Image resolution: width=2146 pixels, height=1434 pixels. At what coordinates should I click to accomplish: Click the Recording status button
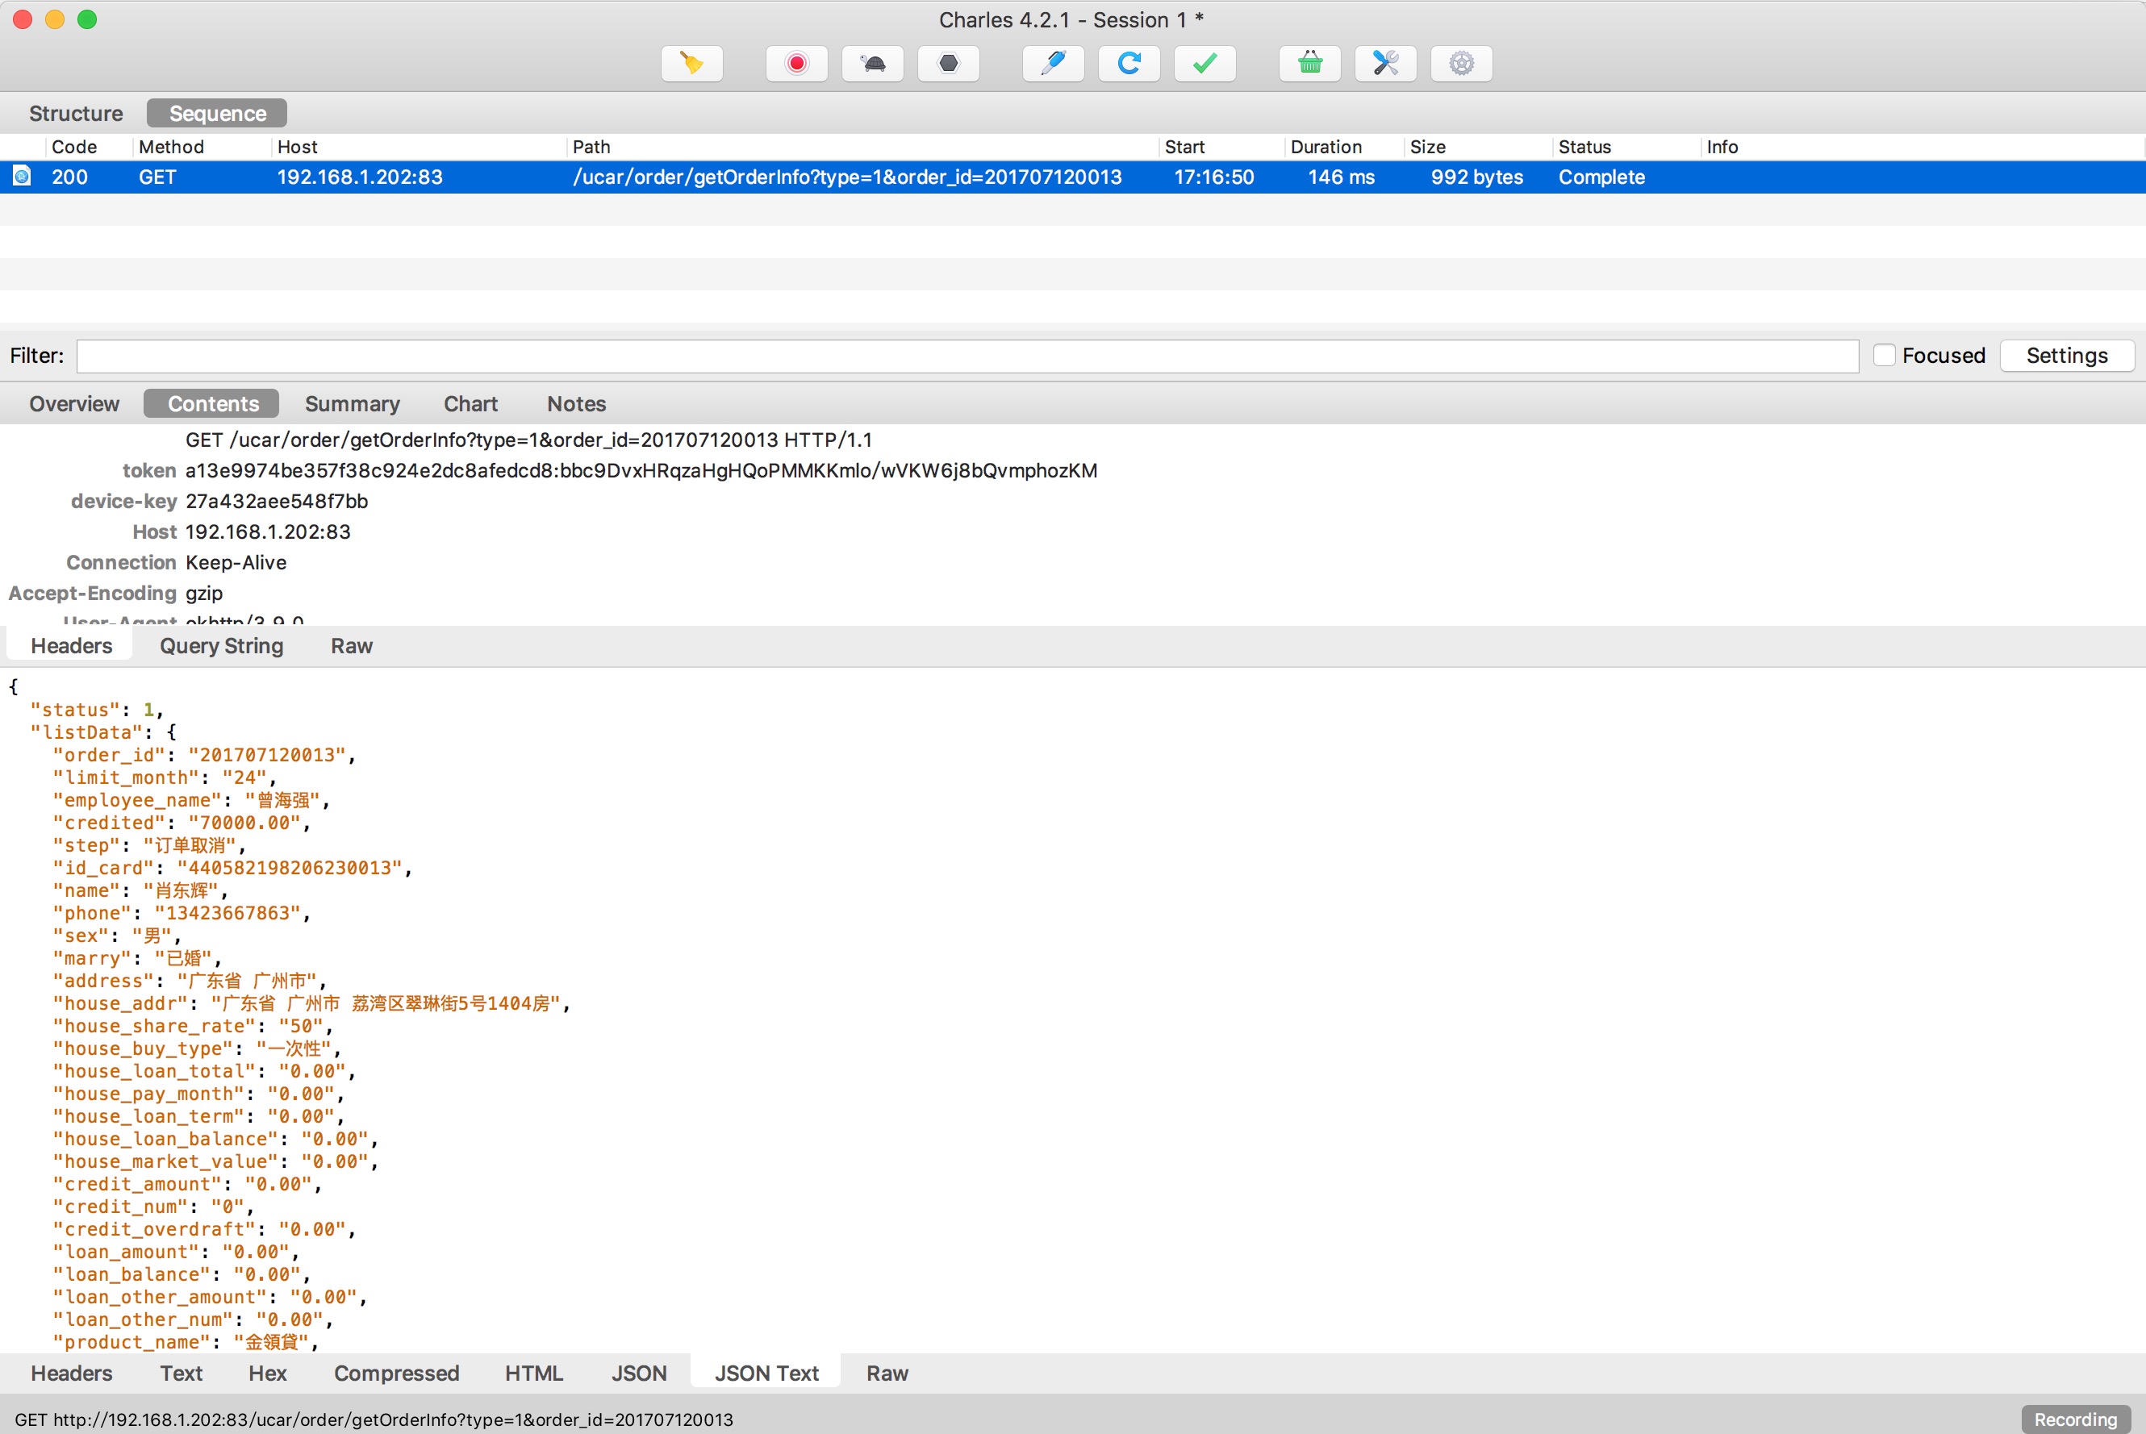point(2076,1419)
